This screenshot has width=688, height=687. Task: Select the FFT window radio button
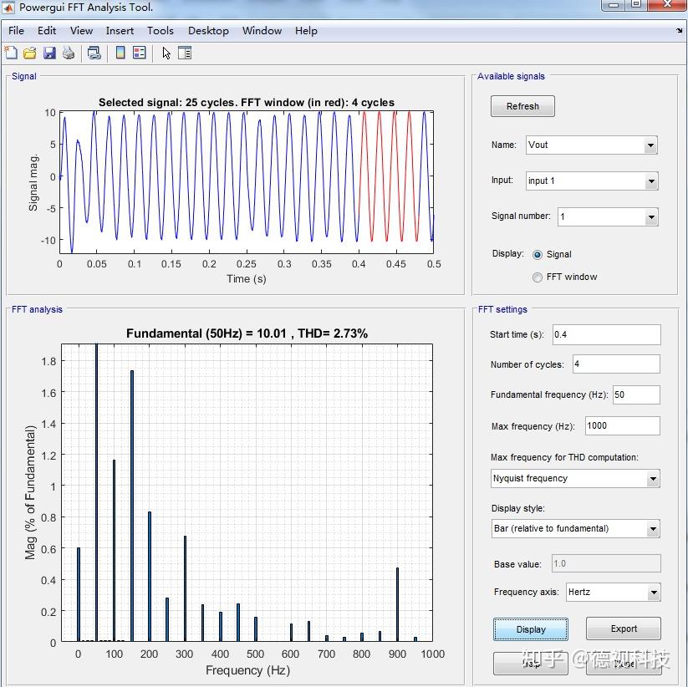537,277
